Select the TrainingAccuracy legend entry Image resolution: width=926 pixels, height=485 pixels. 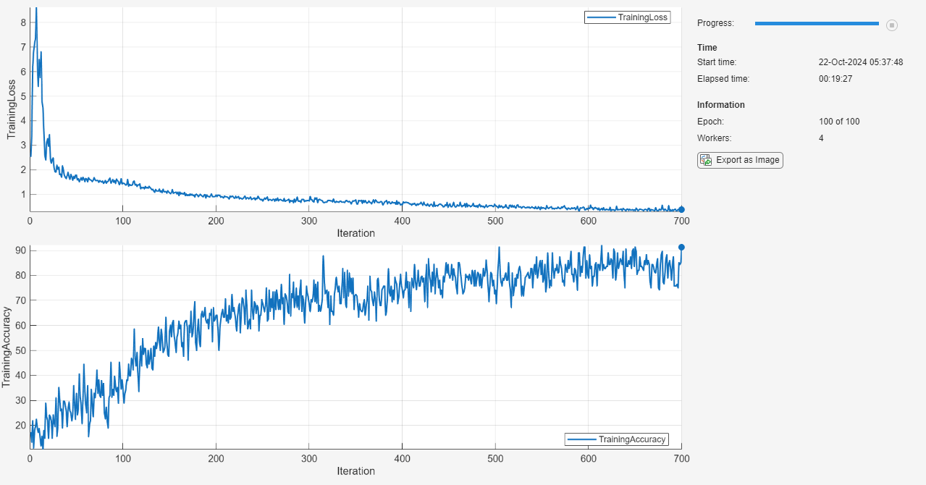(618, 439)
